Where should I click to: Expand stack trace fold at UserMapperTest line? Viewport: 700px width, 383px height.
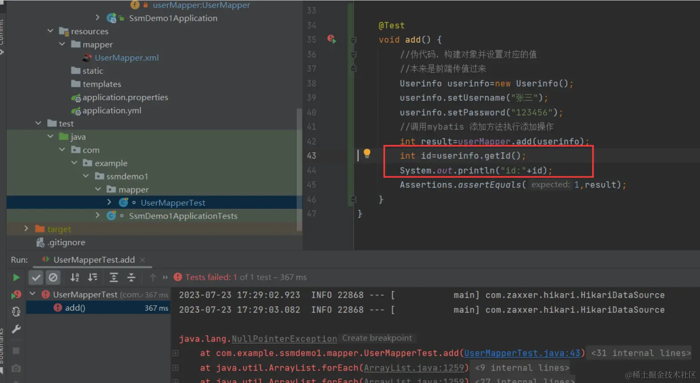(x=176, y=353)
